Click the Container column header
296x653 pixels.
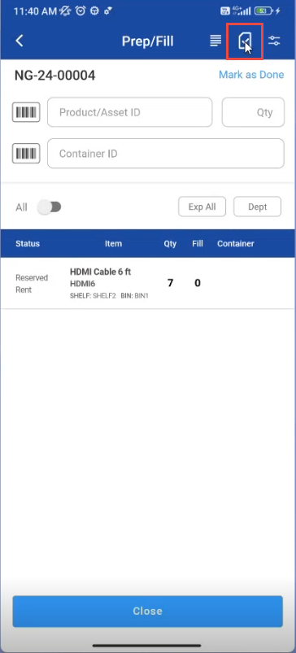[x=236, y=244]
